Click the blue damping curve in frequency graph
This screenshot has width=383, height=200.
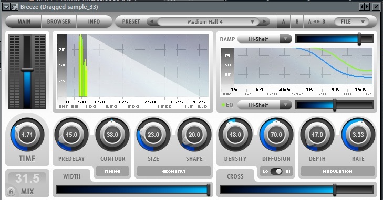[x=330, y=65]
